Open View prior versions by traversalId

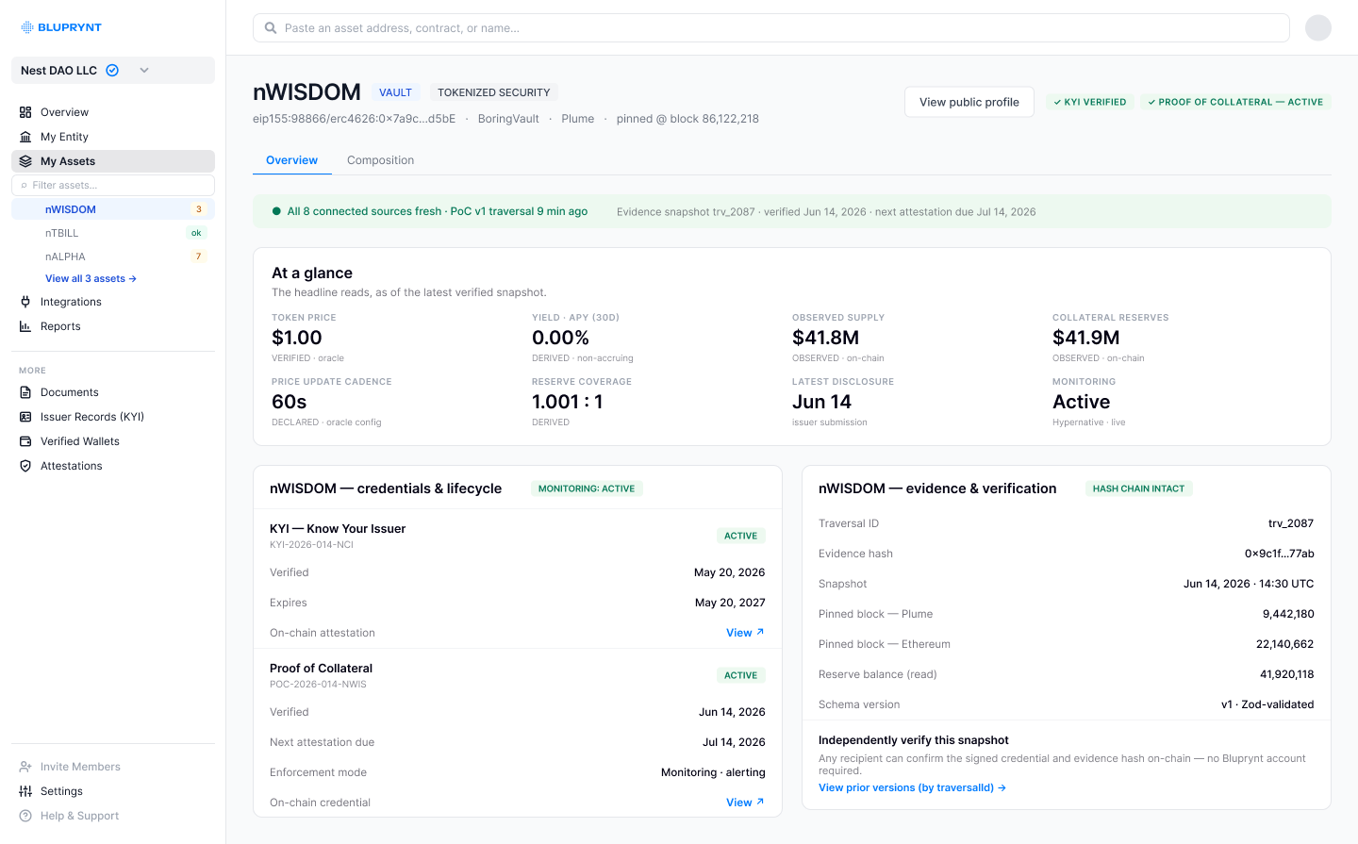(912, 787)
